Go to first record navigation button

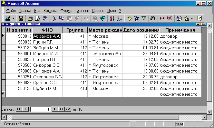(x=19, y=109)
